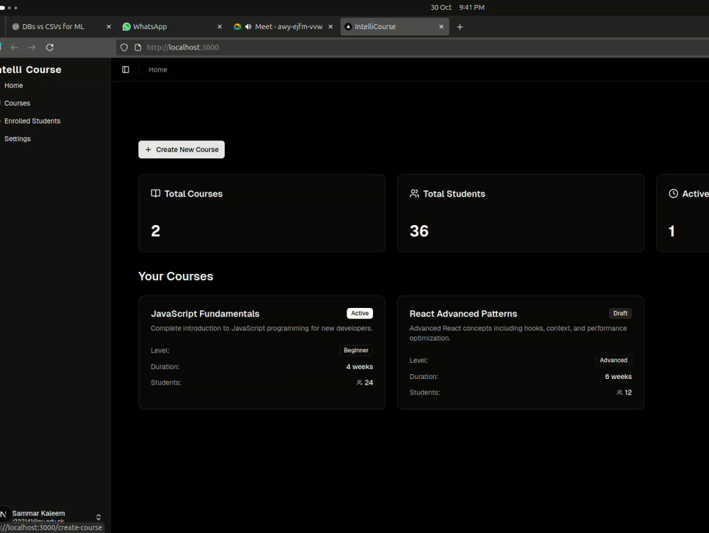Click the 30 Oct date in top bar

441,7
